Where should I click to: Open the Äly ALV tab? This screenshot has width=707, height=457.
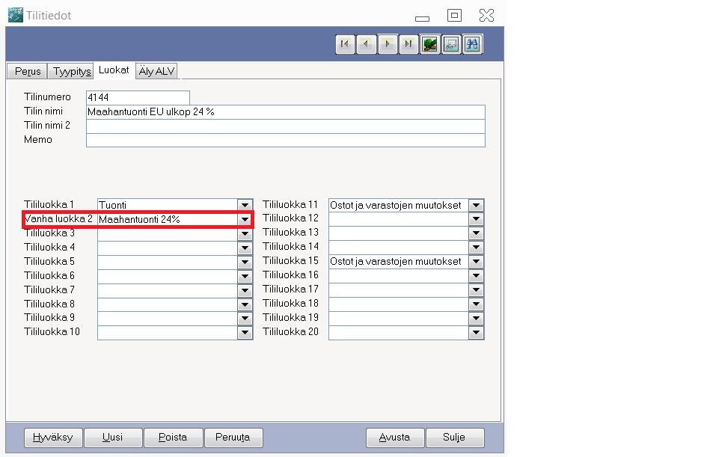[156, 71]
